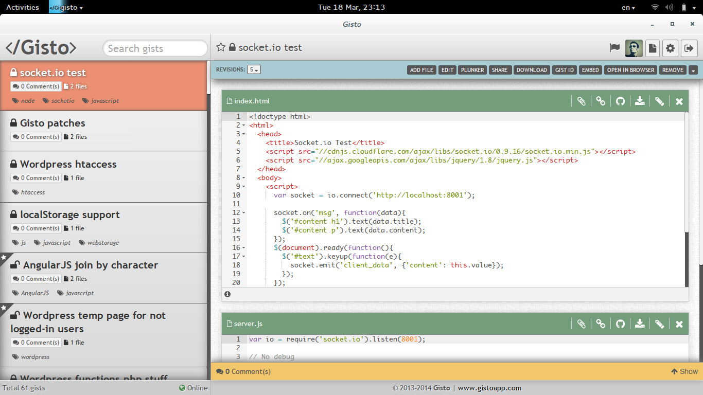Open the www.gistoapp.com link

coord(489,388)
